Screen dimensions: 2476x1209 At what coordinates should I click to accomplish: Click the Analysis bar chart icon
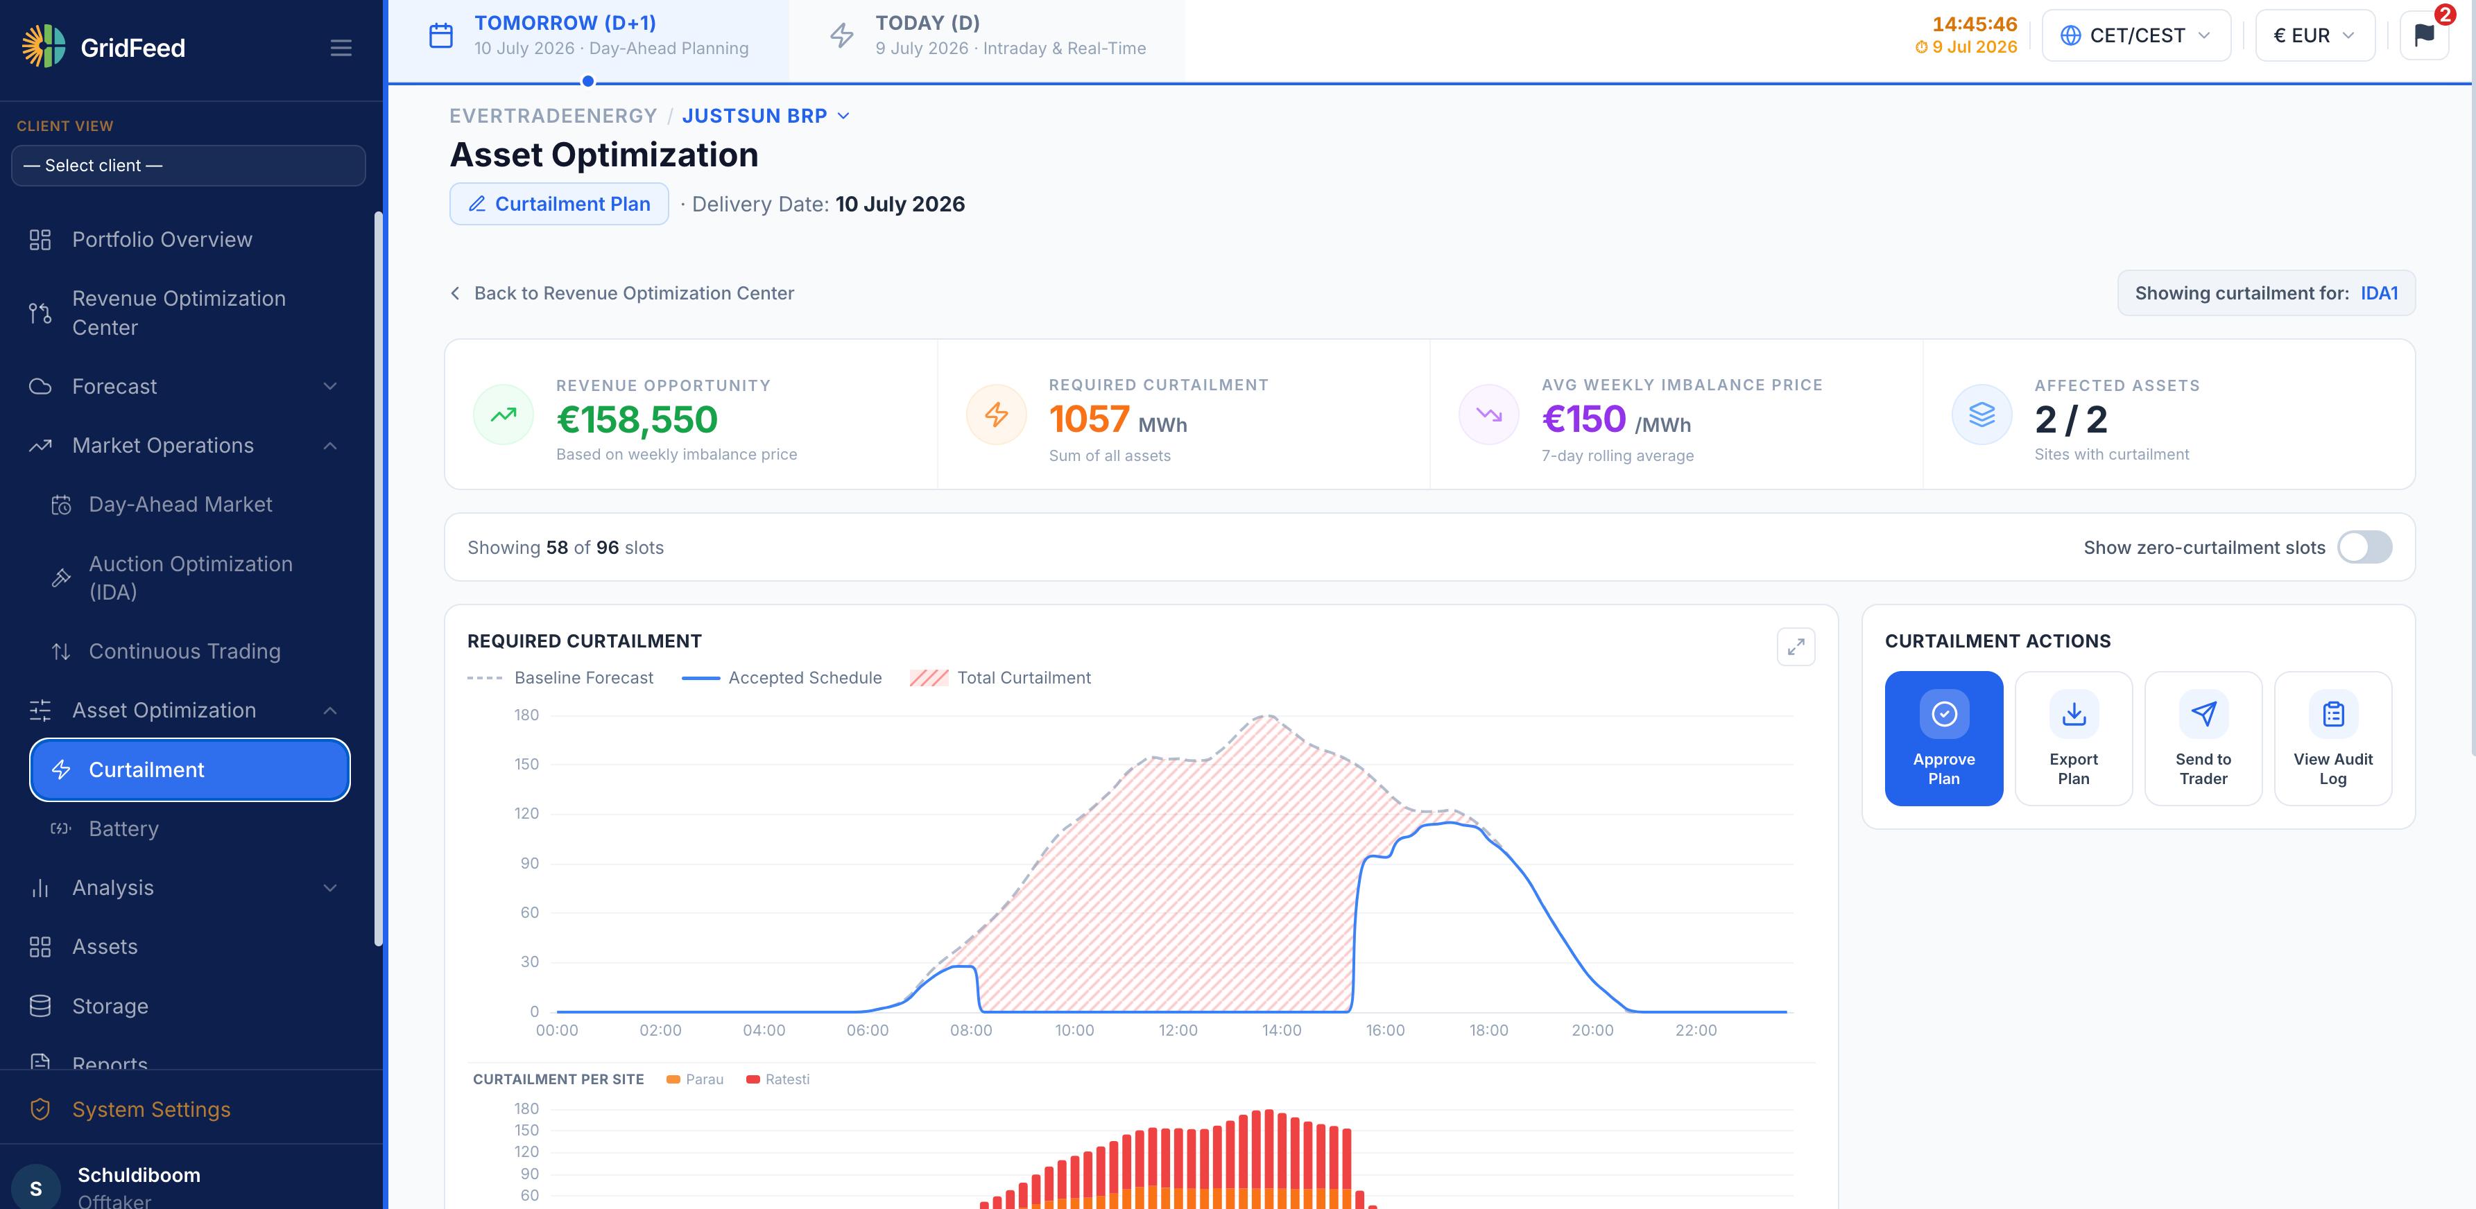click(x=40, y=888)
